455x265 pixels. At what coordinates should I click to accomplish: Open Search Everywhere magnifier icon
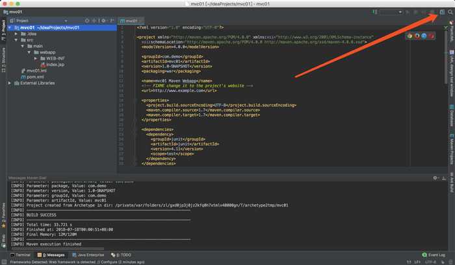click(x=450, y=12)
